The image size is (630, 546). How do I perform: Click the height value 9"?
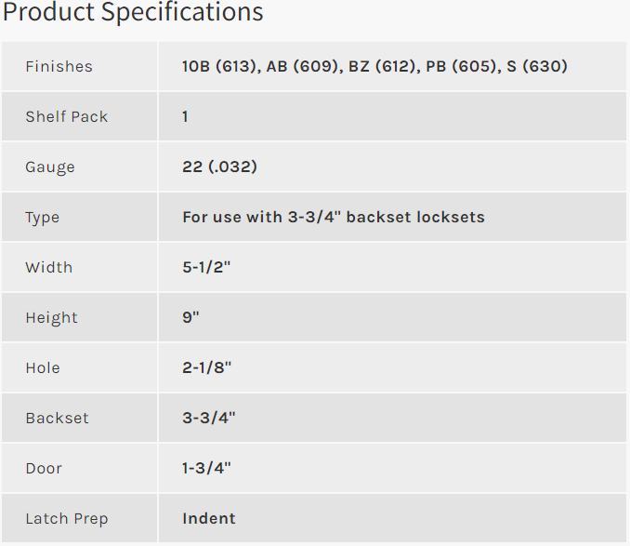(190, 317)
